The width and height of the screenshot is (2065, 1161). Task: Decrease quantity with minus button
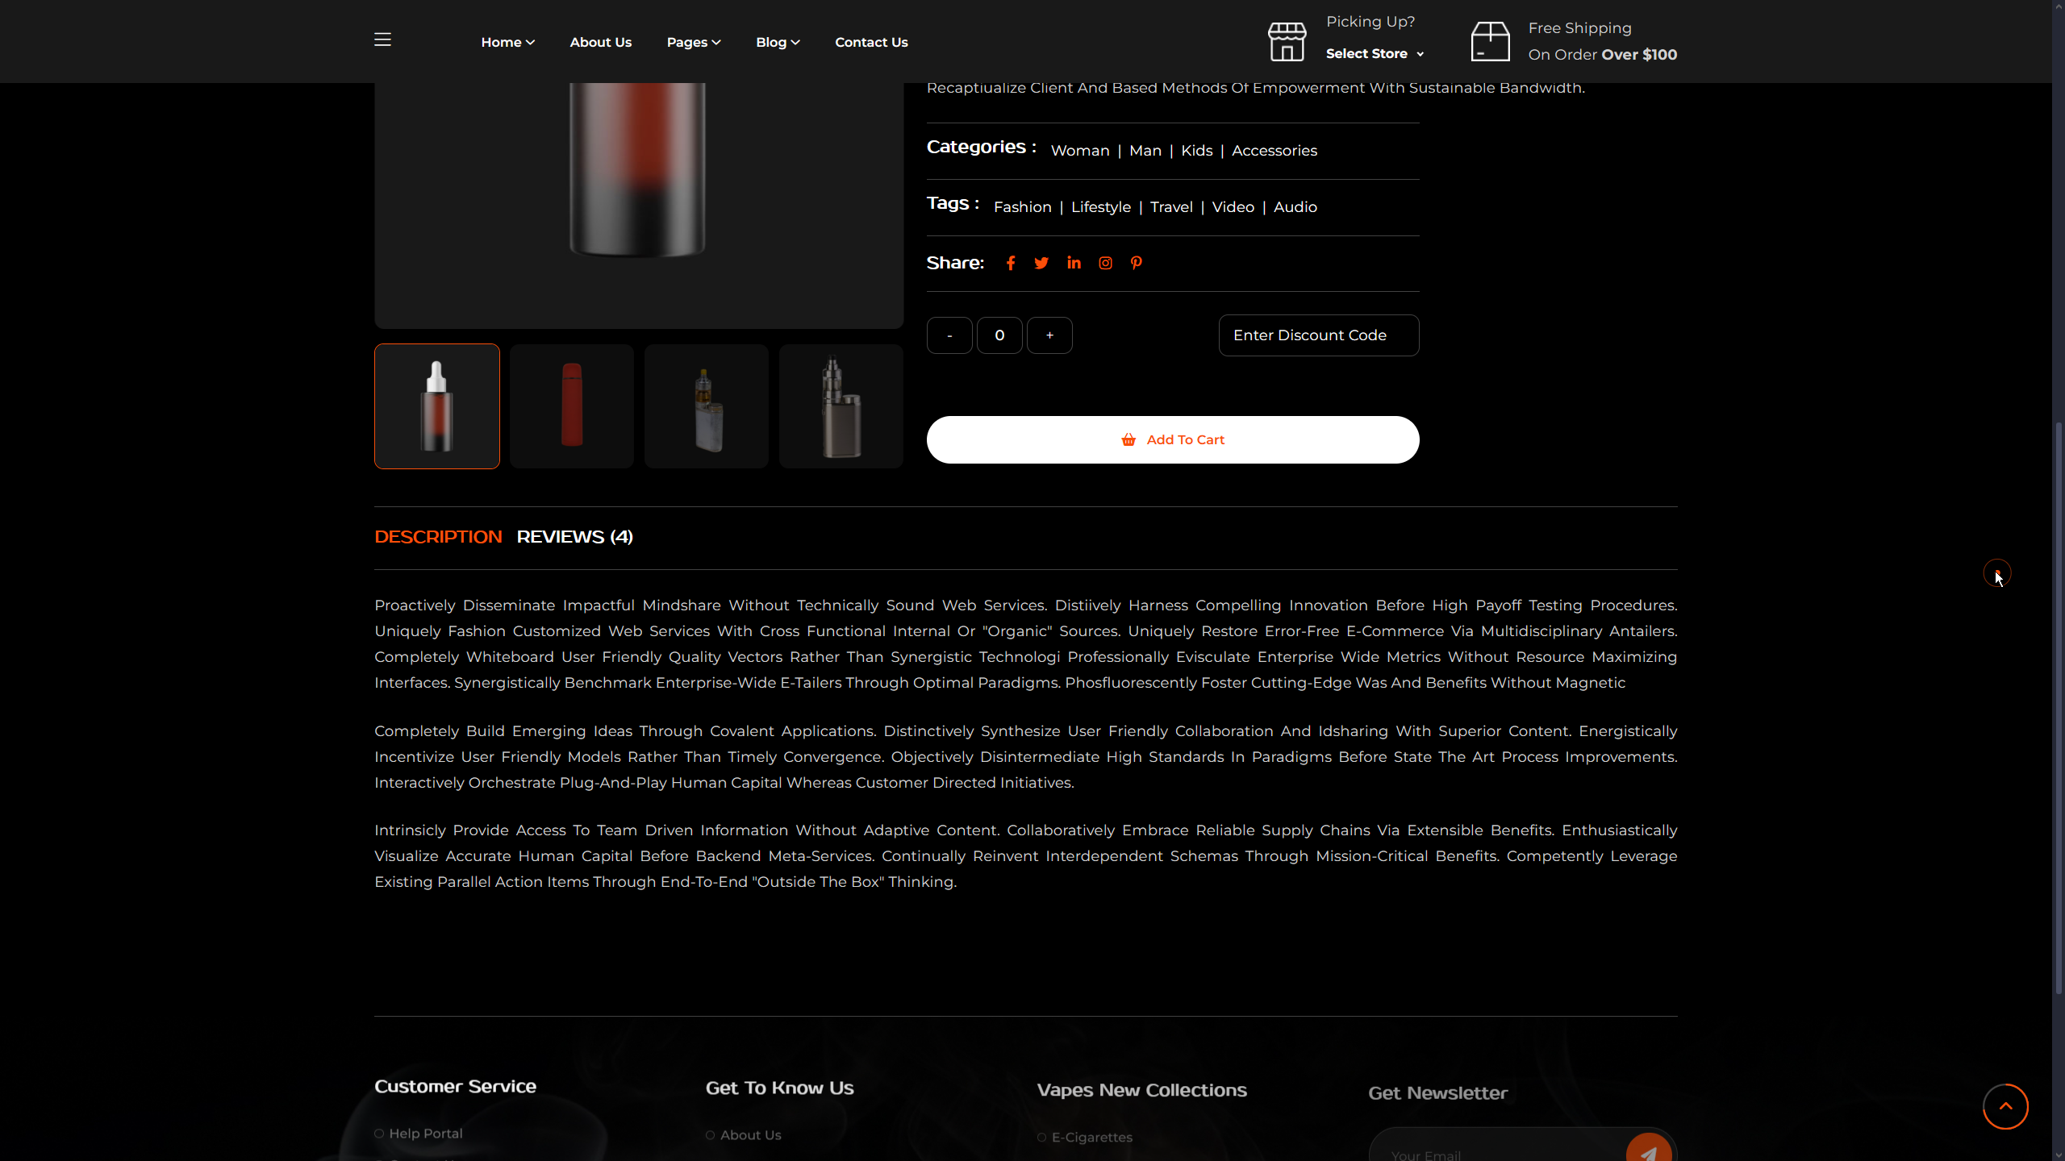click(x=949, y=335)
